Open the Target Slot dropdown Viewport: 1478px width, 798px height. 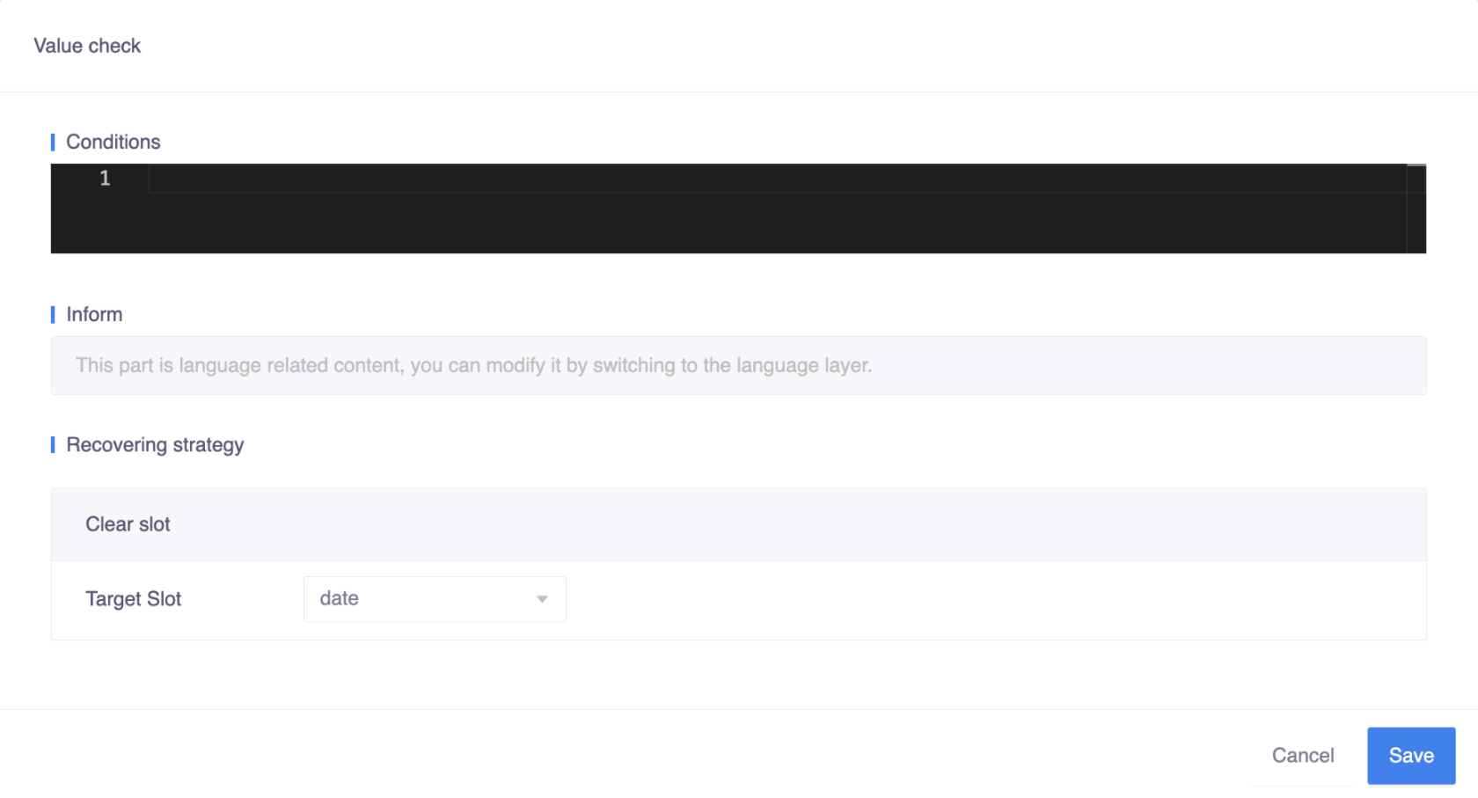click(x=434, y=599)
